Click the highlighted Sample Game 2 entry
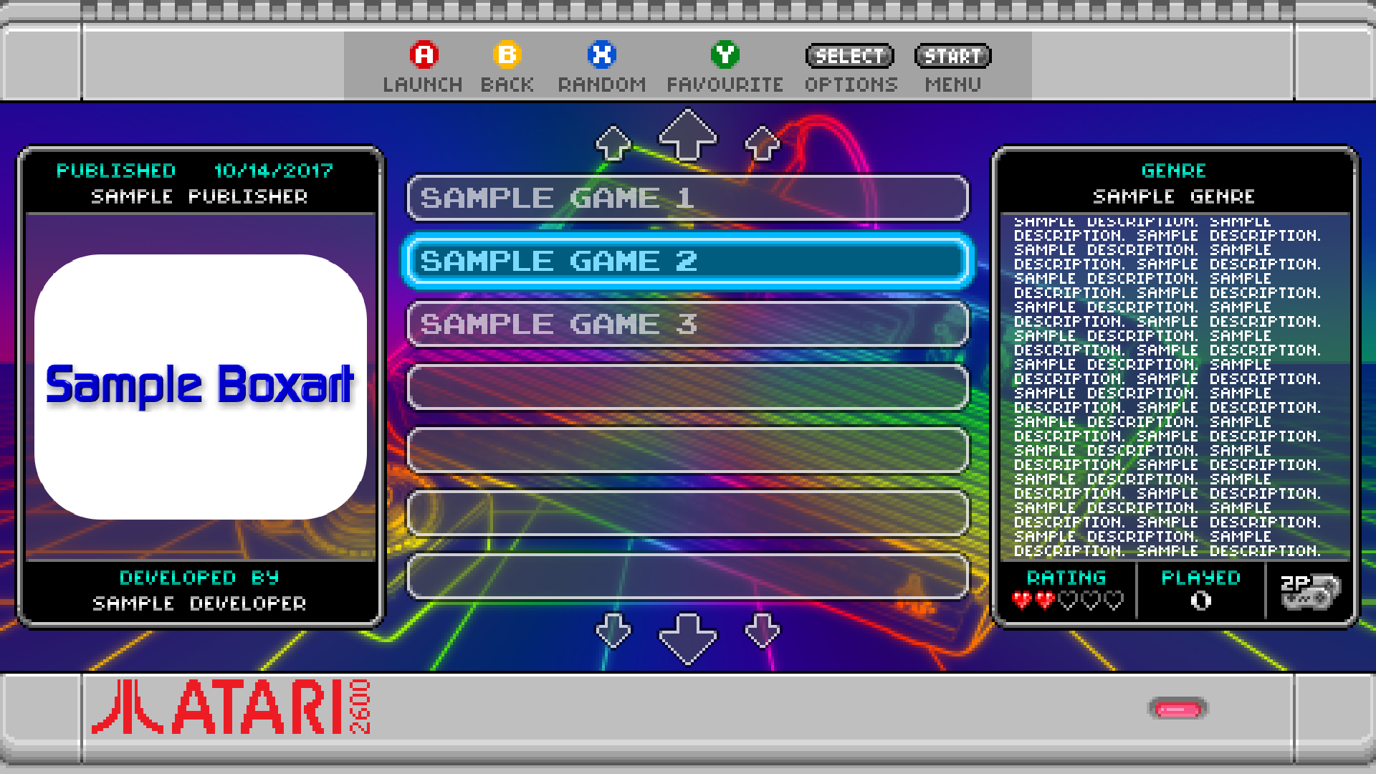Screen dimensions: 1376x774 [x=687, y=261]
